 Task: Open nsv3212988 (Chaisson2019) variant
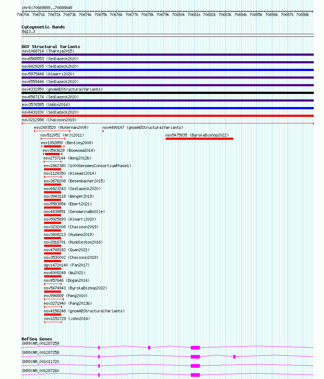point(49,120)
